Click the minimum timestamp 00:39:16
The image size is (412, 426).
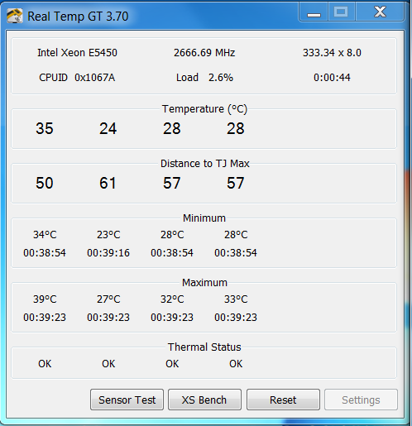click(x=108, y=253)
